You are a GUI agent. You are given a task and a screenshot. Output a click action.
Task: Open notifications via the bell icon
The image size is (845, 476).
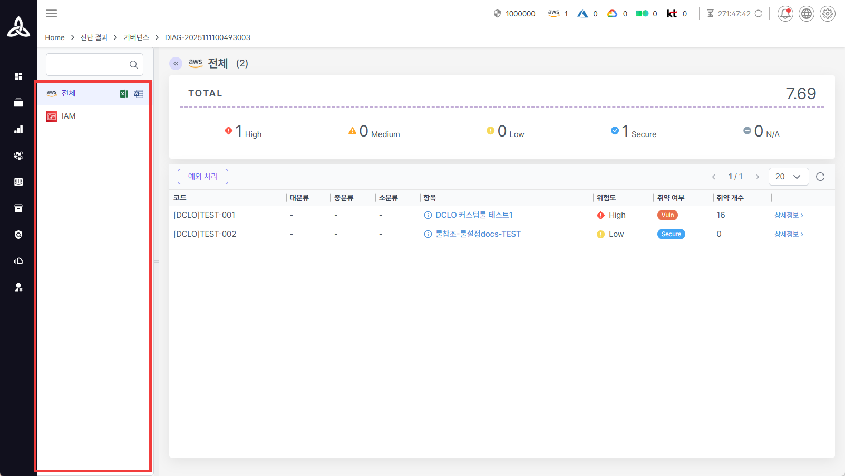coord(785,13)
